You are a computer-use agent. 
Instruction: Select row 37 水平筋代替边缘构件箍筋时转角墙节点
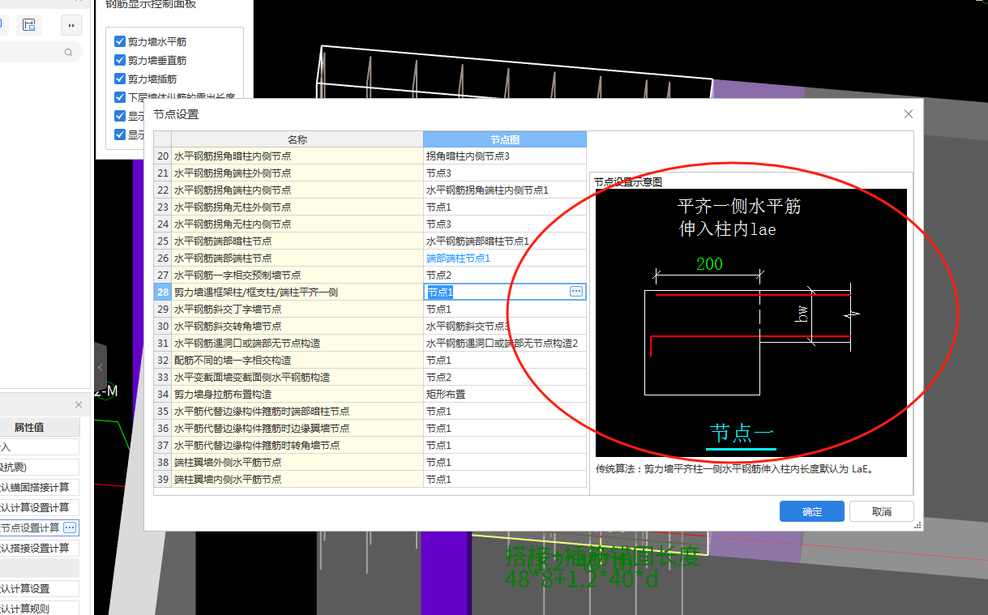coord(297,445)
